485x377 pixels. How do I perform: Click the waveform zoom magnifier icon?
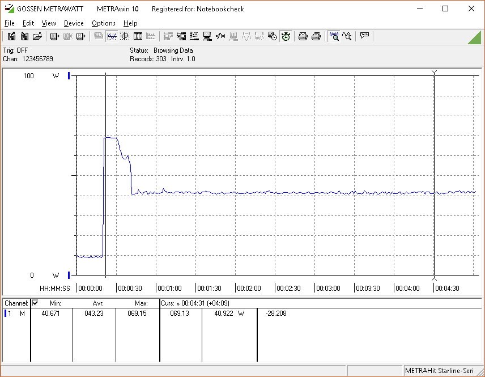pyautogui.click(x=334, y=36)
